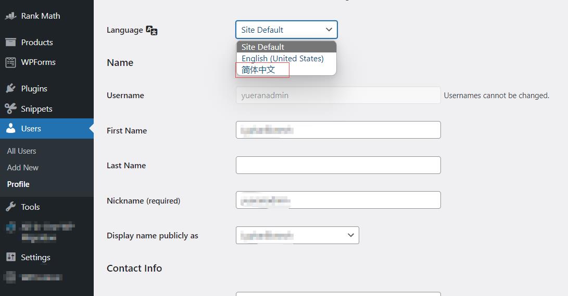Open the Profile submenu item
568x296 pixels.
click(18, 184)
